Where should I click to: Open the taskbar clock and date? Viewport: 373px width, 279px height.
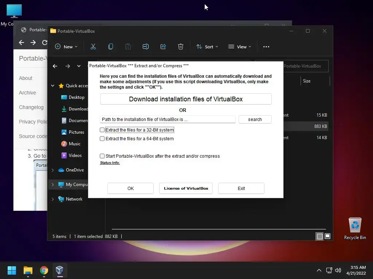click(x=356, y=270)
